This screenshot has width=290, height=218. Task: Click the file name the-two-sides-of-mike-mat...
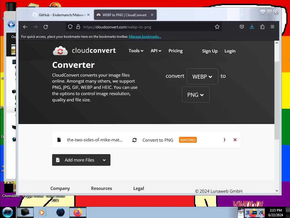[95, 140]
